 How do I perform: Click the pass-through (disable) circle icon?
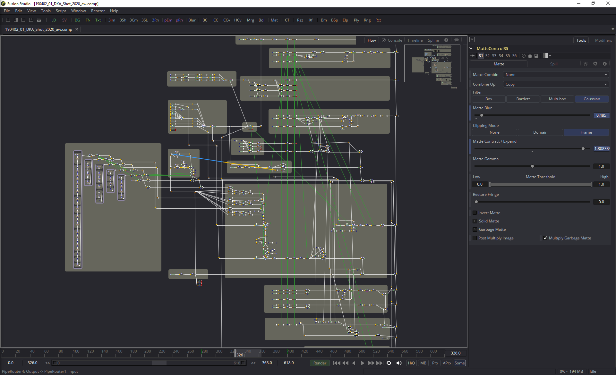pos(524,56)
